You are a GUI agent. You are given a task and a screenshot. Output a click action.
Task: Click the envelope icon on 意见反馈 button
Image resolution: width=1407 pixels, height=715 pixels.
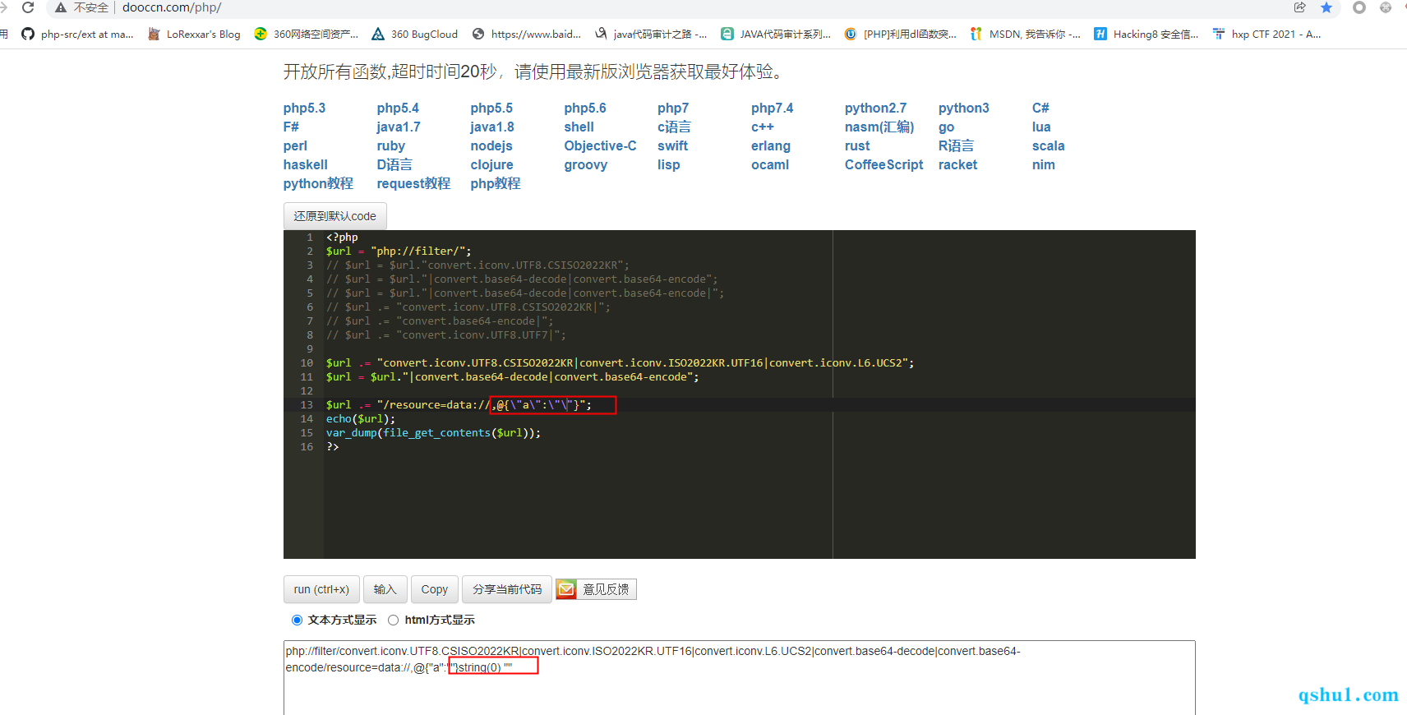tap(566, 589)
